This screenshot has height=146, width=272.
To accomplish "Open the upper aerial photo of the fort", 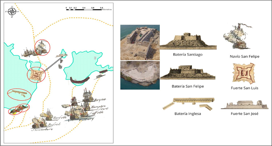I will (140, 42).
